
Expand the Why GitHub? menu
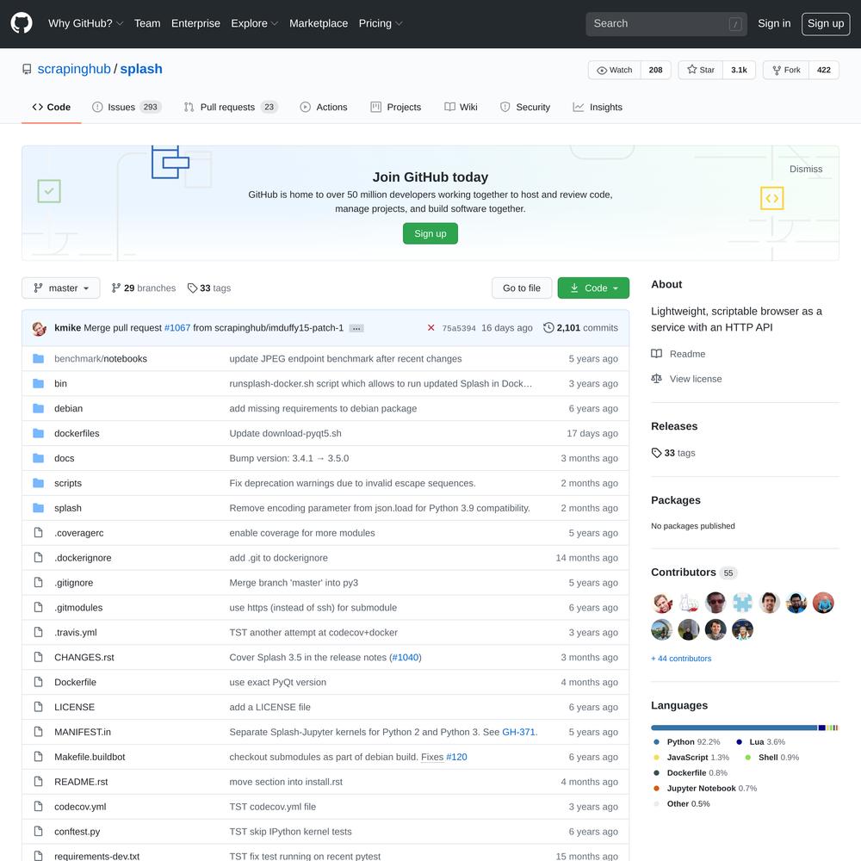click(85, 23)
